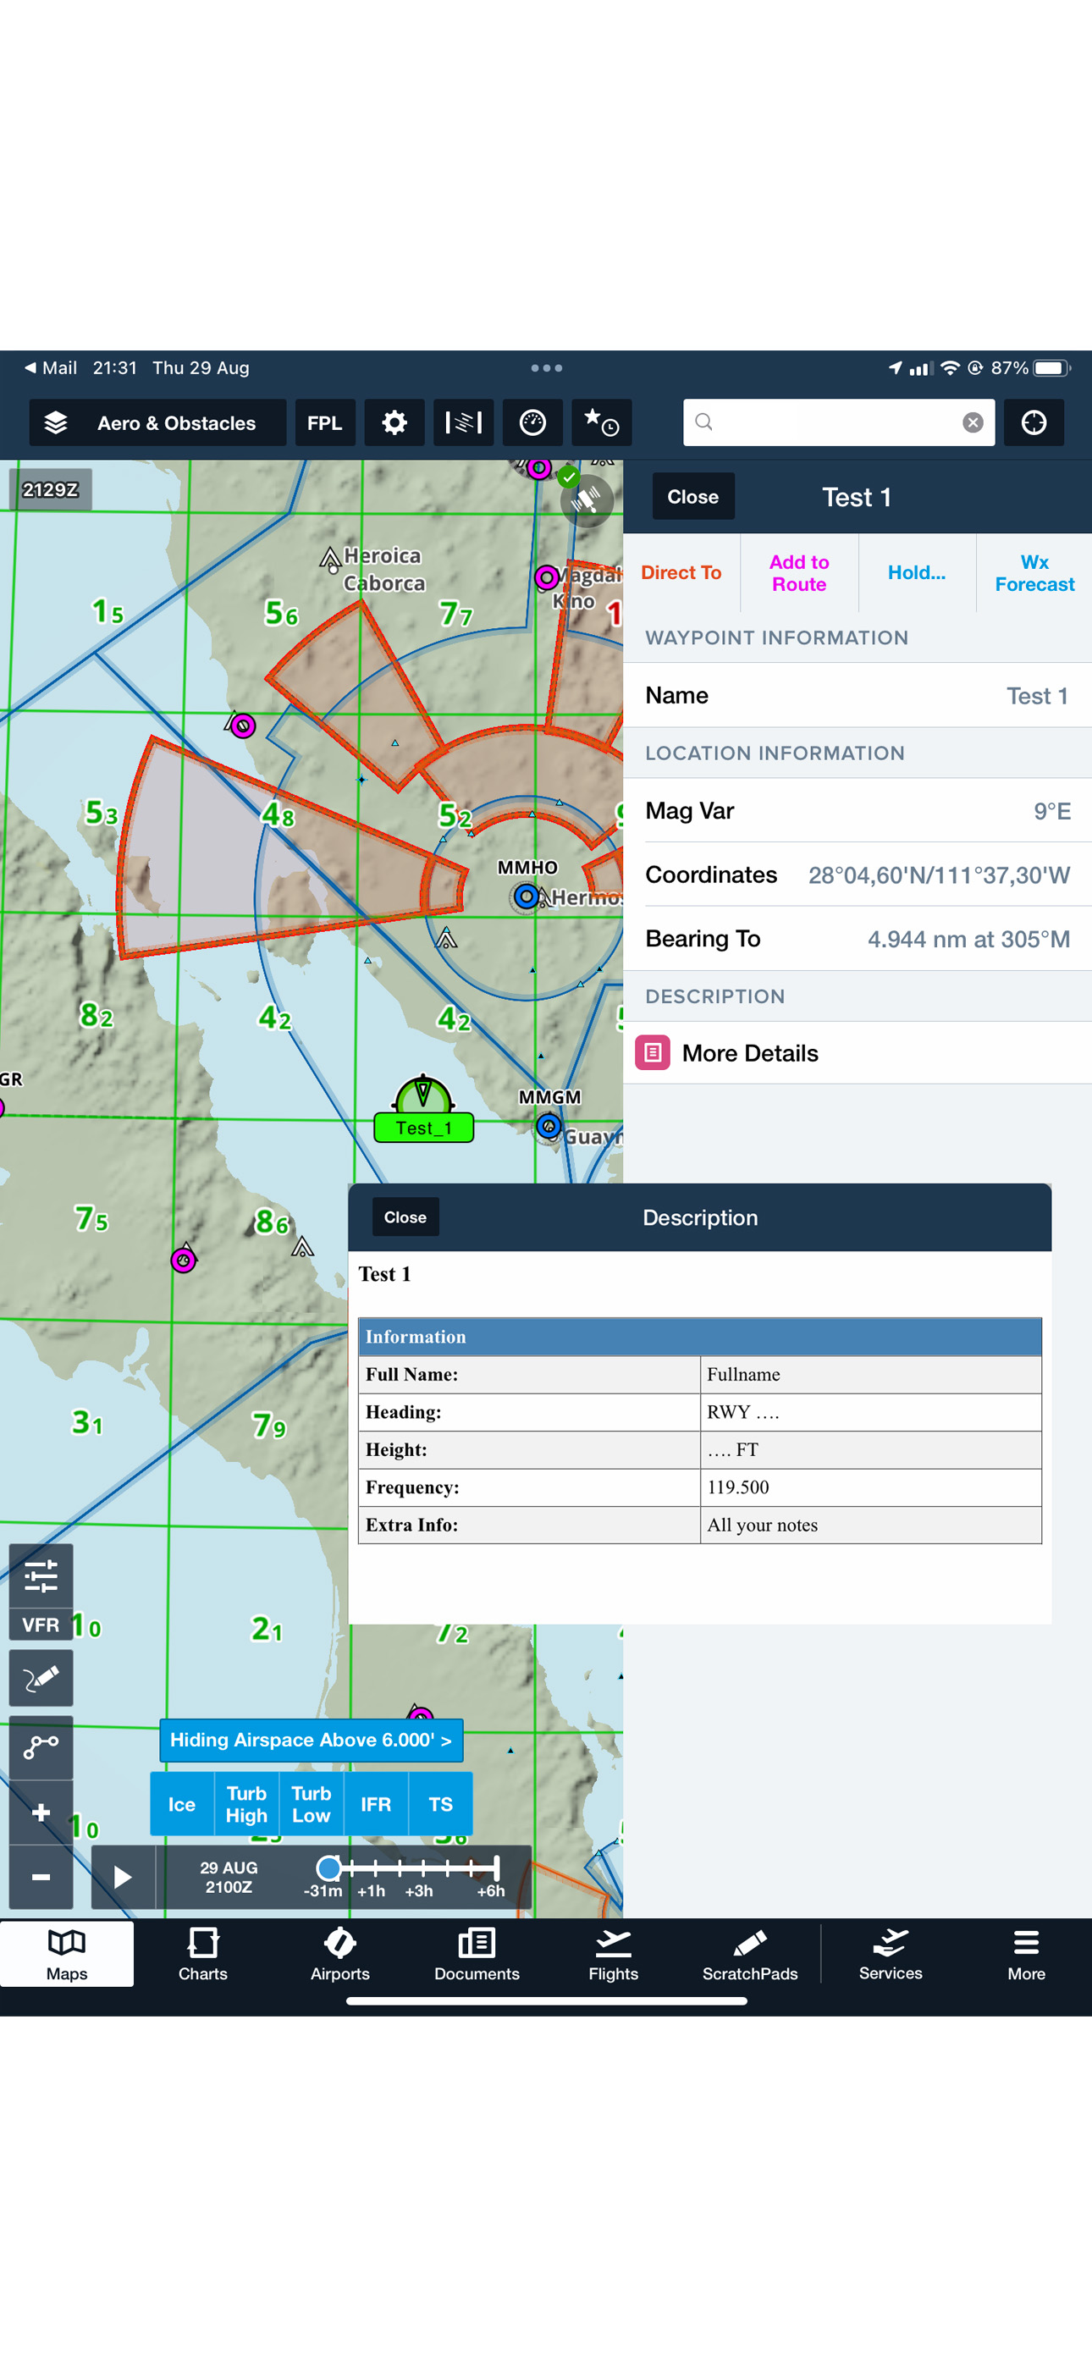Click the time slider handle

329,1868
